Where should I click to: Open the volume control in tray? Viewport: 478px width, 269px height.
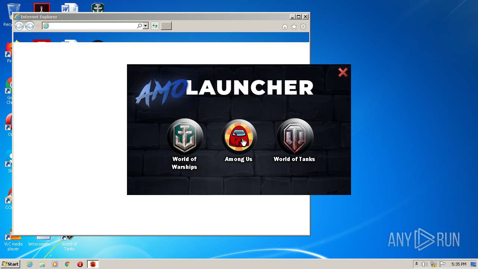click(425, 264)
